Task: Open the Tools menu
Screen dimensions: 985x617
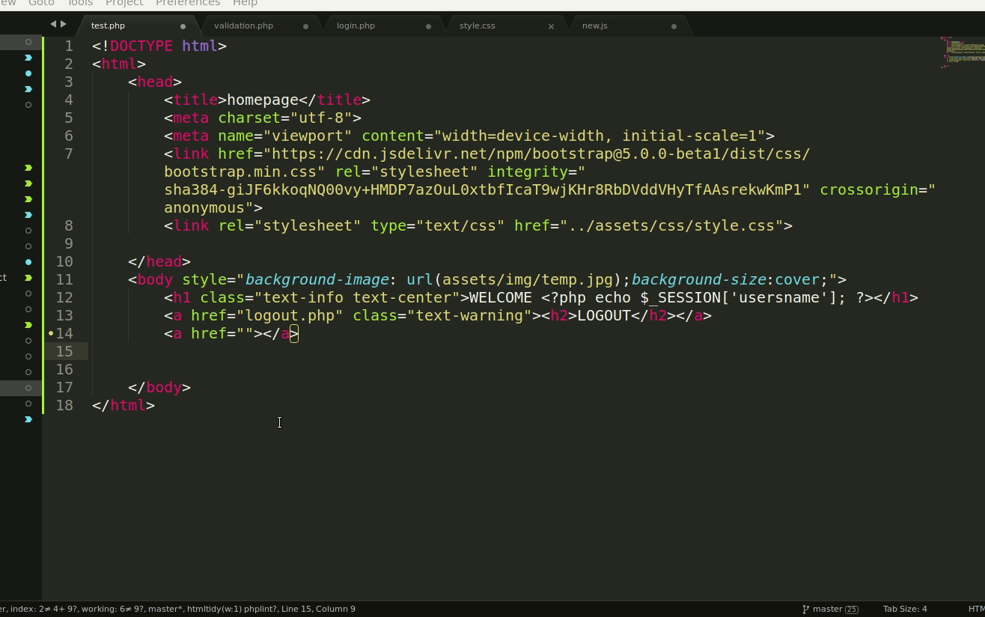Action: pyautogui.click(x=81, y=3)
